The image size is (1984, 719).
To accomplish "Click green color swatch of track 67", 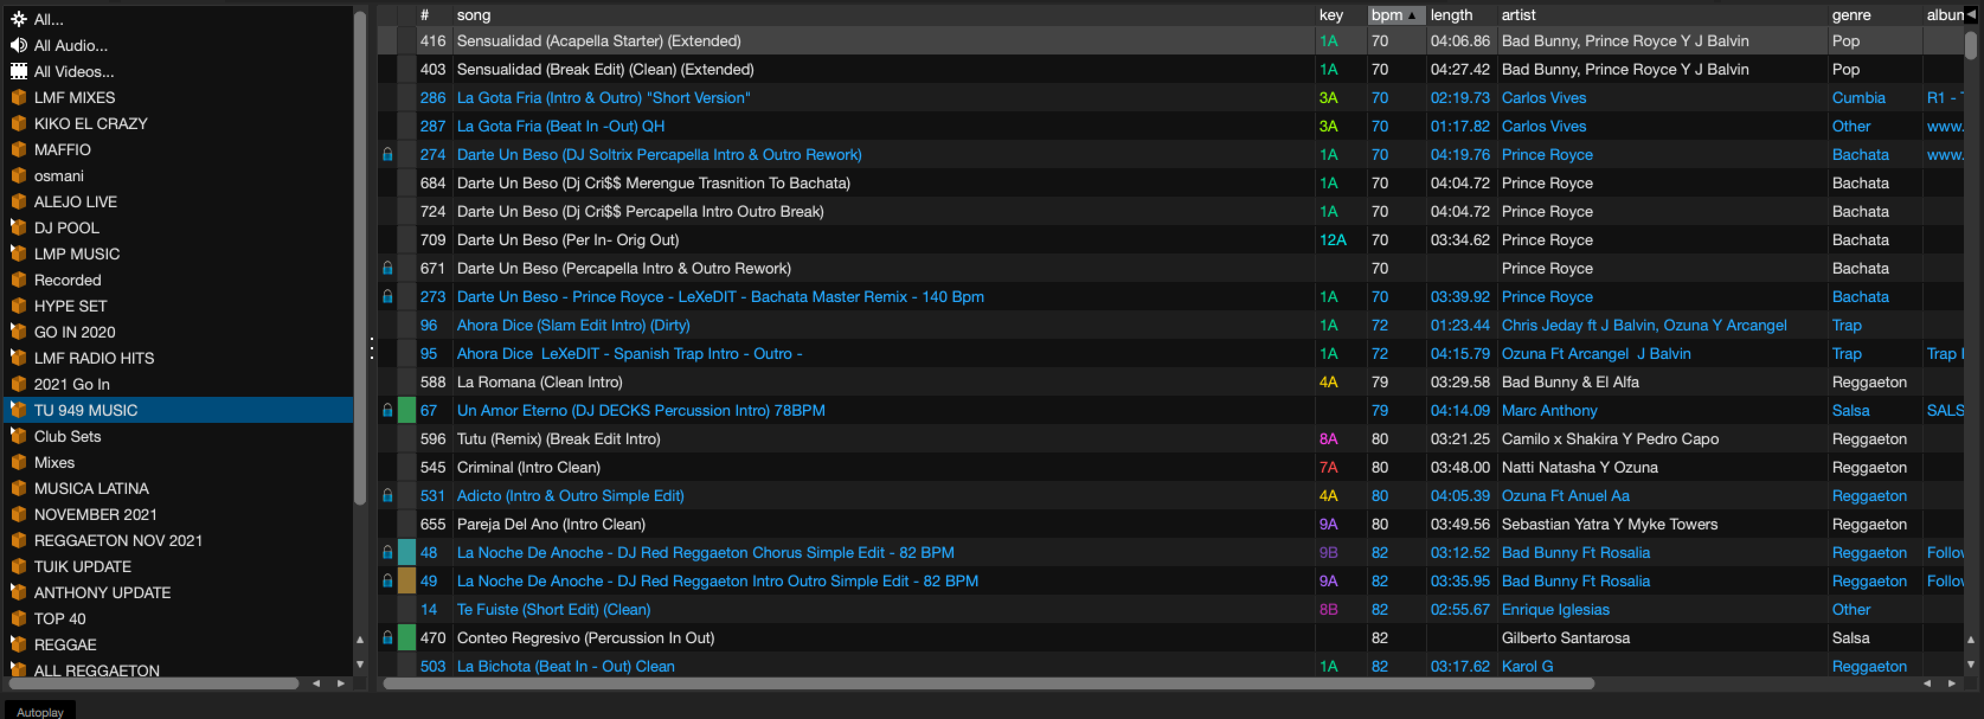I will point(407,410).
